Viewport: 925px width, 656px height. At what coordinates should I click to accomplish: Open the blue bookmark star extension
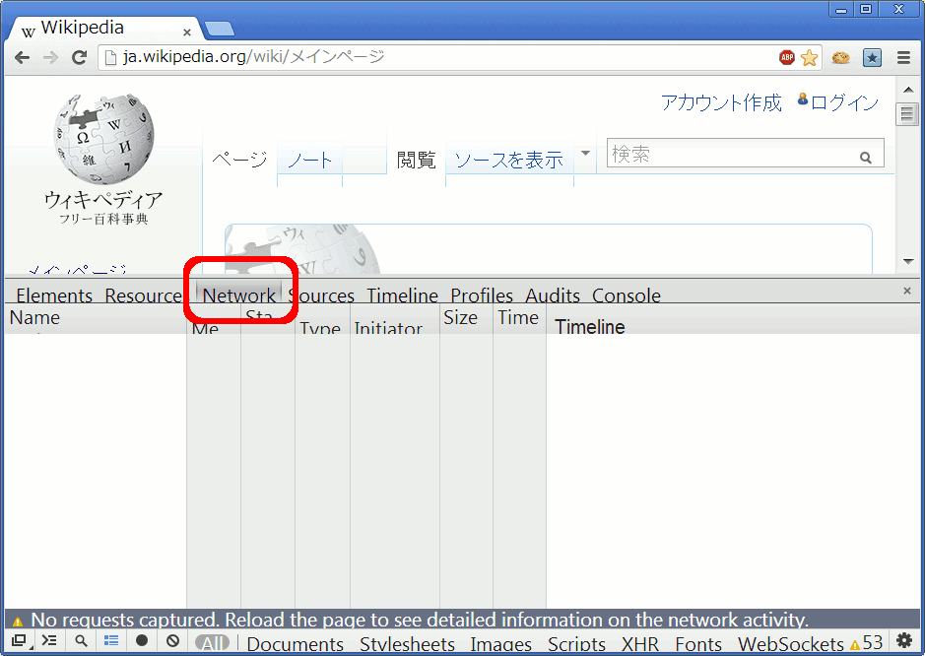tap(872, 57)
